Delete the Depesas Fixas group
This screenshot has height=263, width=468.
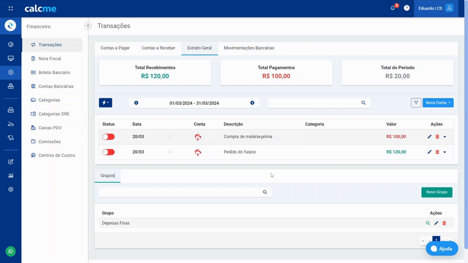click(x=444, y=223)
